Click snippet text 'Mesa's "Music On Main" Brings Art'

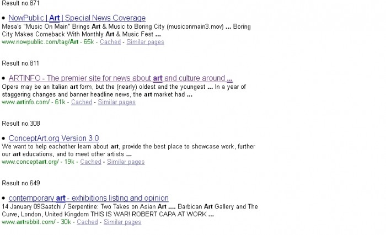(x=51, y=26)
